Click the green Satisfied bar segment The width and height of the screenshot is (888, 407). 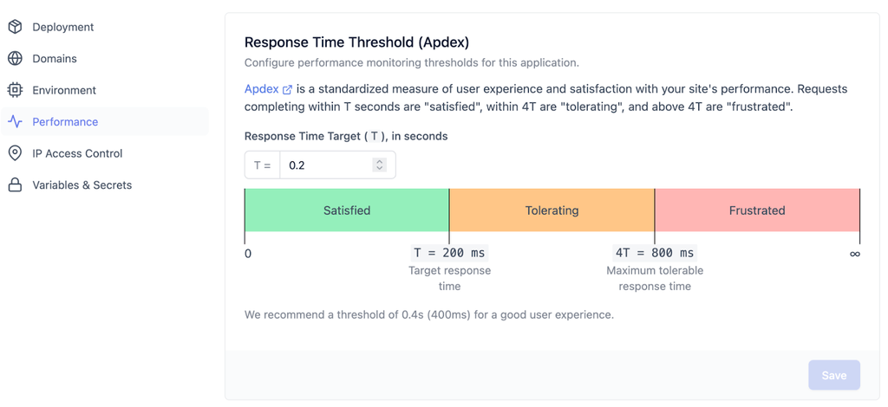coord(347,210)
